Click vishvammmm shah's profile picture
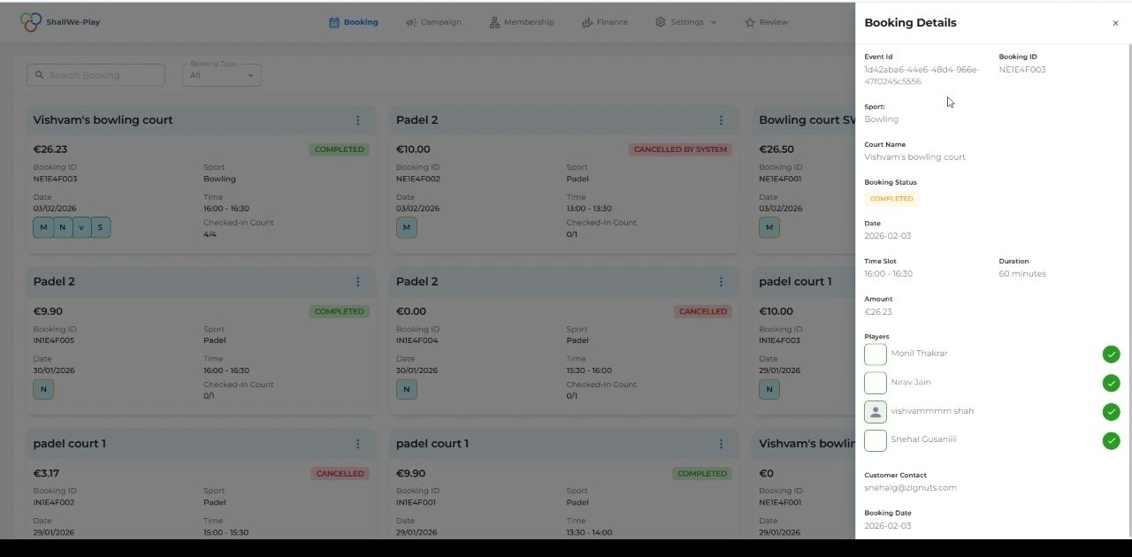 (876, 412)
